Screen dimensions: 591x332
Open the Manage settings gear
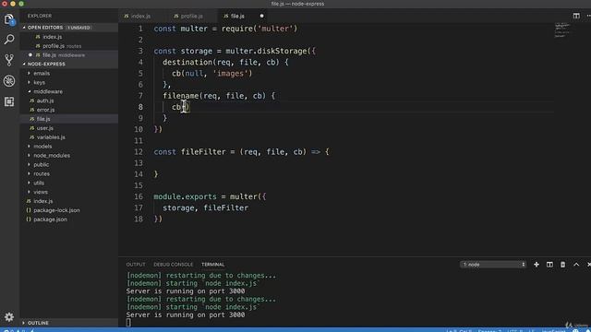[9, 317]
